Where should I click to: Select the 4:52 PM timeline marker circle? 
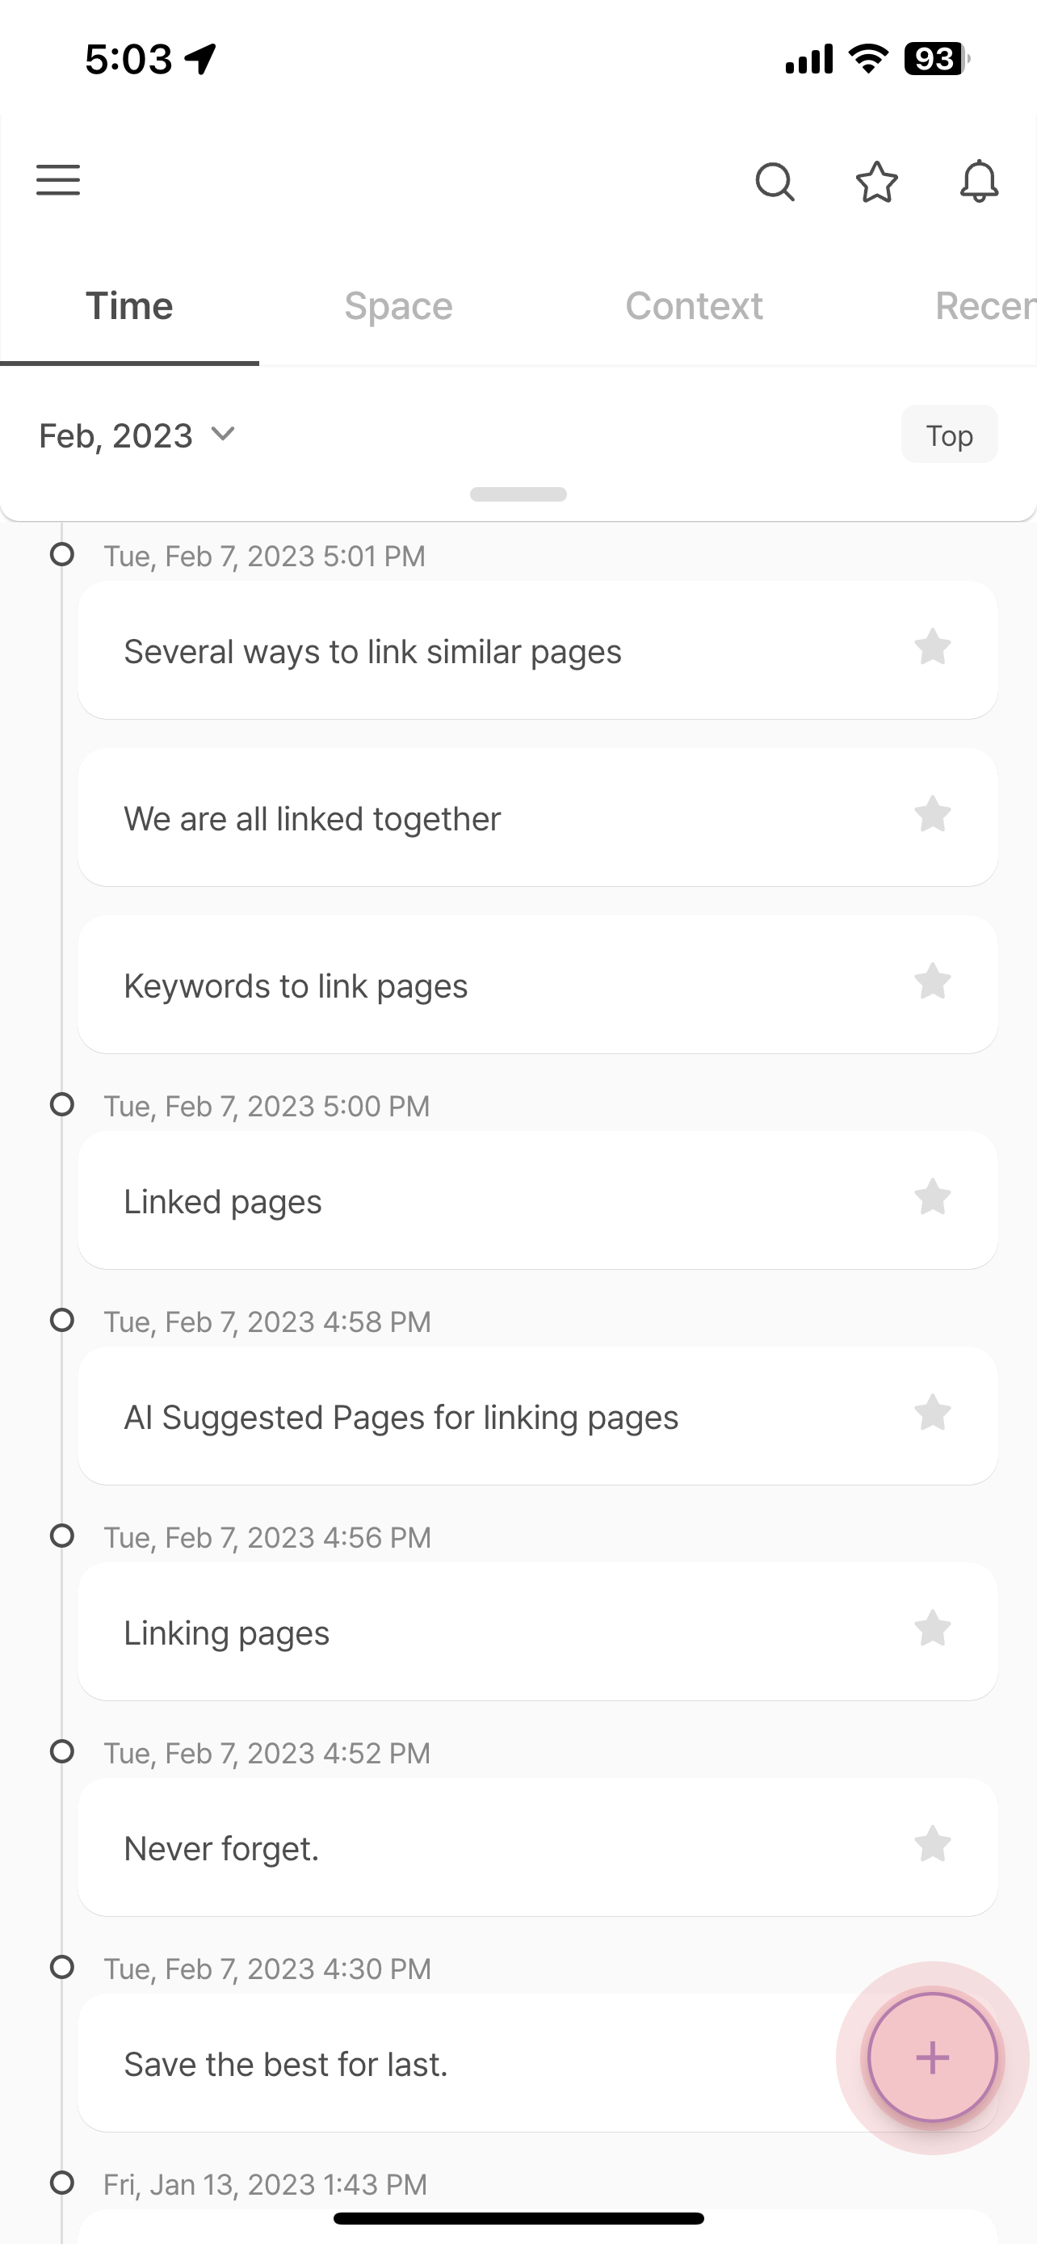(x=62, y=1751)
